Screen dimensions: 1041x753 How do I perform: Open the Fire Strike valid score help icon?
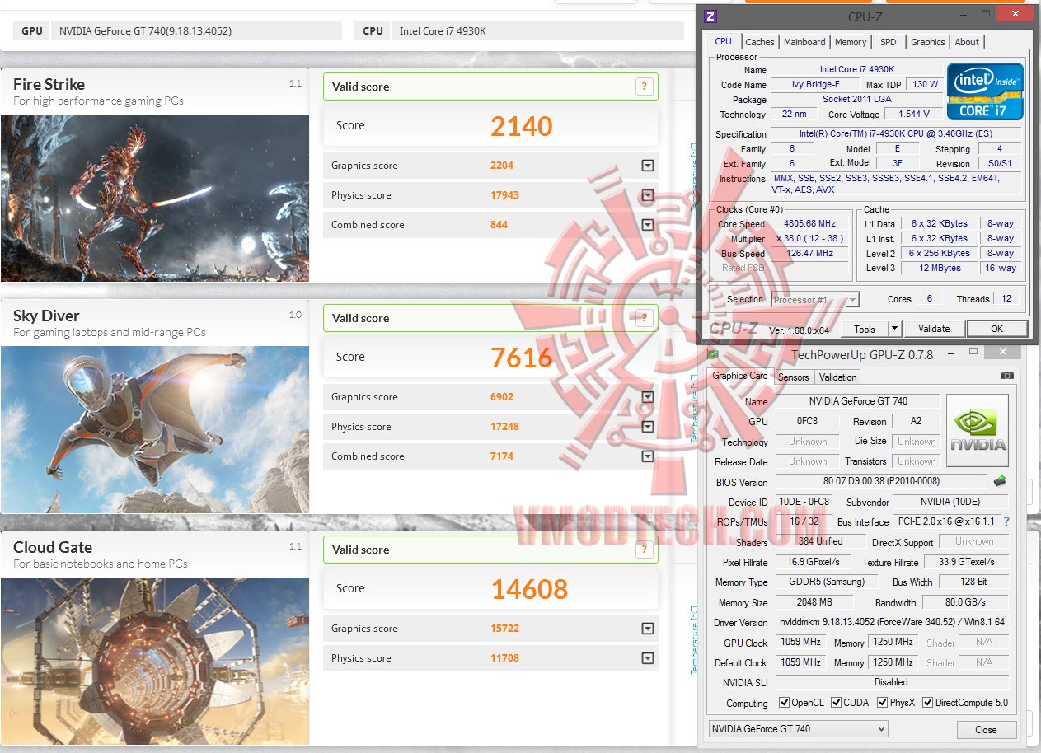(x=645, y=86)
